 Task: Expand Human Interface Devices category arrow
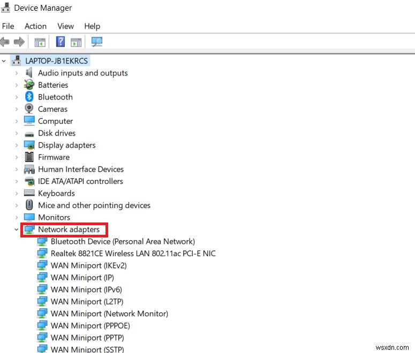coord(17,169)
